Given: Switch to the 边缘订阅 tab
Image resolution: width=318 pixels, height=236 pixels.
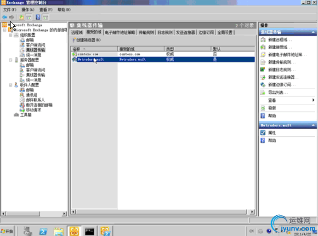Looking at the screenshot, I should pos(206,33).
